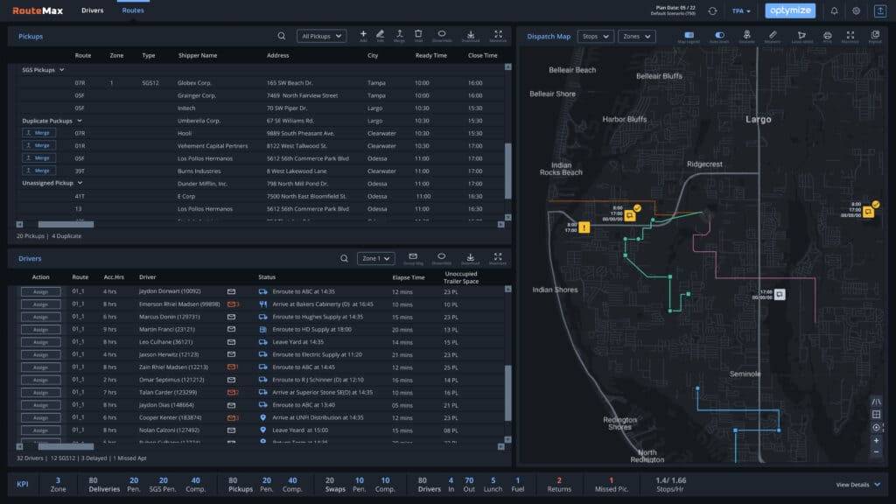Click yellow warning marker on the map
The width and height of the screenshot is (896, 504).
coord(584,227)
